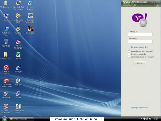Select the site Injected desktop shortcut

point(30,30)
